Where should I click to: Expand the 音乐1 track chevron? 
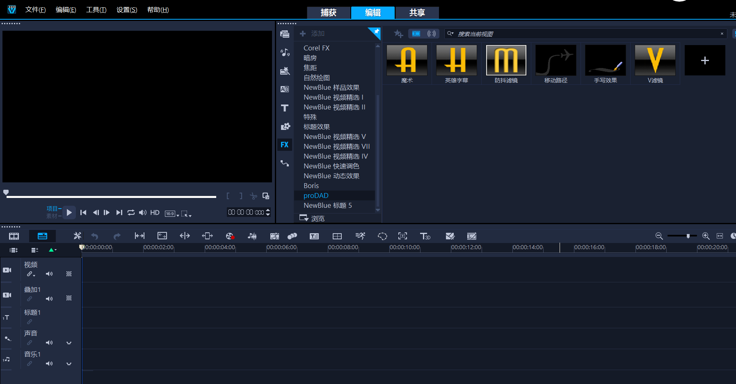[69, 364]
